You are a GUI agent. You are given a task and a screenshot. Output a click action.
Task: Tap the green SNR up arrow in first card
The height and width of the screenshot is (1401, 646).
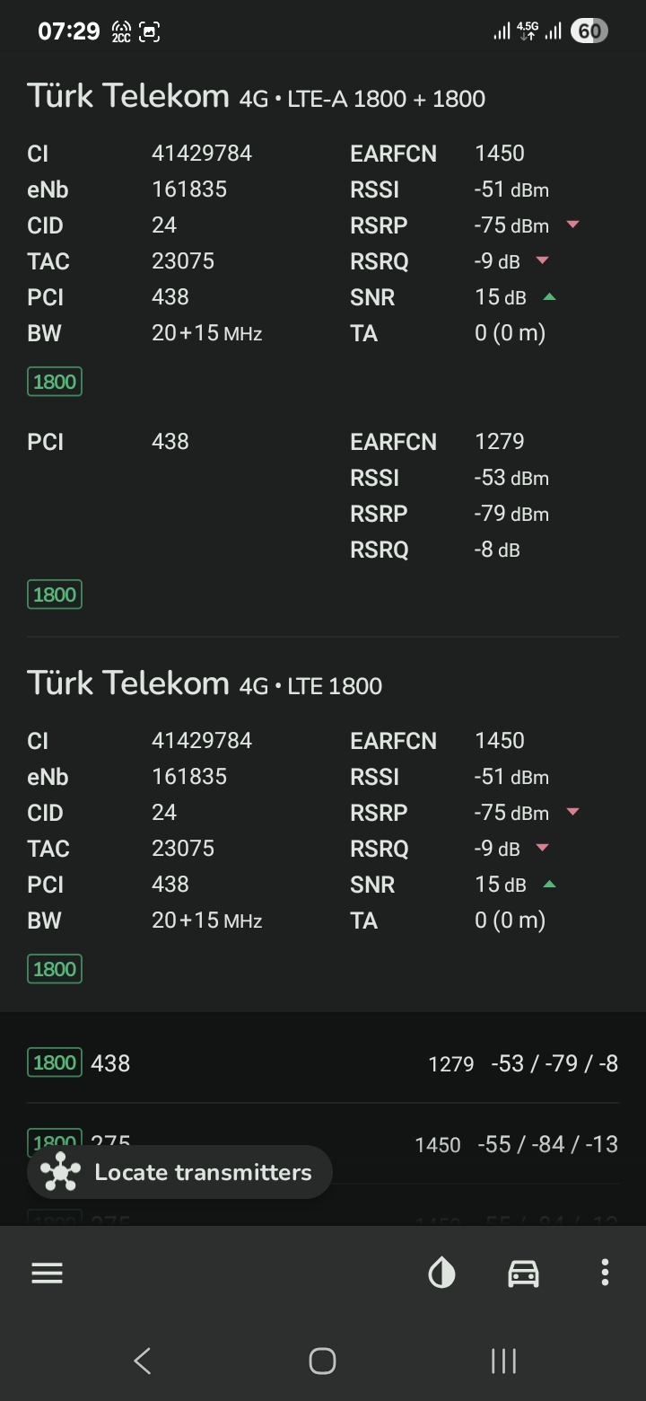pyautogui.click(x=549, y=296)
